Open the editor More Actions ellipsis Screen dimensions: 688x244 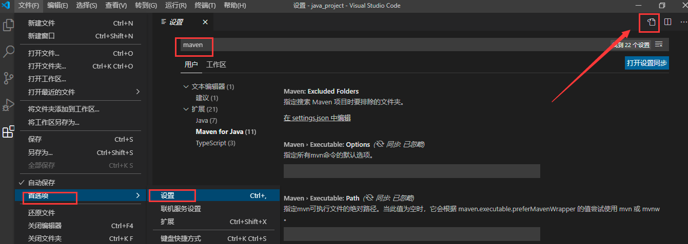[683, 22]
